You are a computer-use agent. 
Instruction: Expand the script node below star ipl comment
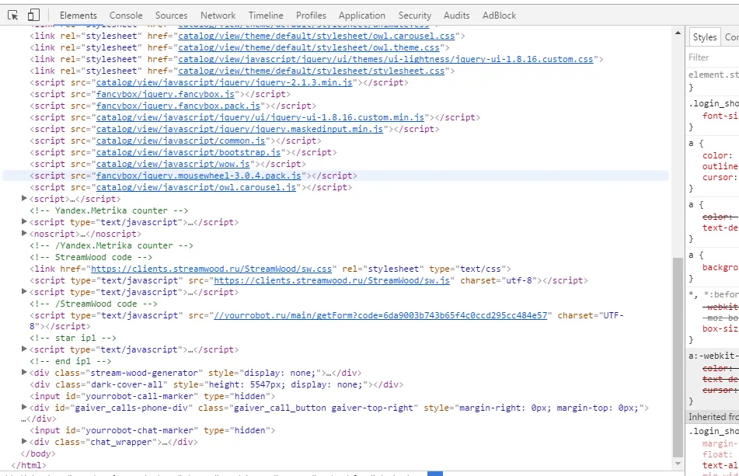(24, 349)
